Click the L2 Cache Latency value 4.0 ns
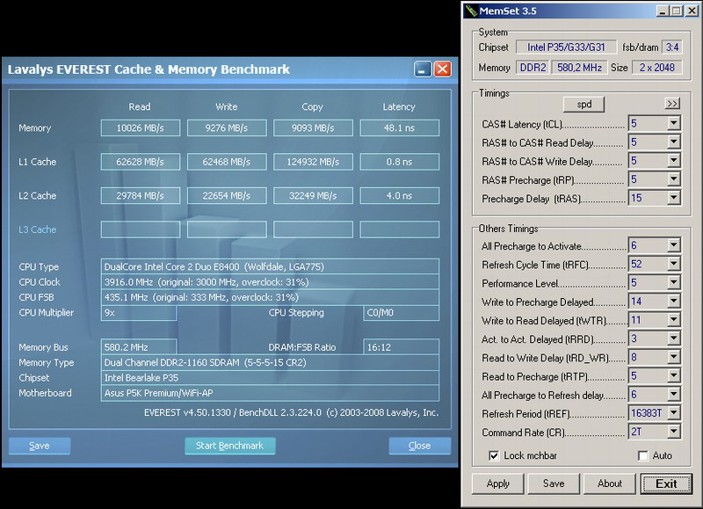 pyautogui.click(x=400, y=195)
